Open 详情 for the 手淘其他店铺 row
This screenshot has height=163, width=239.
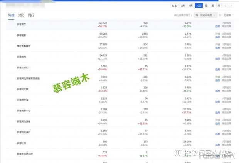click(218, 120)
